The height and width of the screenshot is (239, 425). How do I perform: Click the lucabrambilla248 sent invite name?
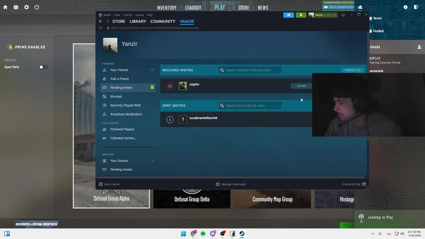tap(203, 118)
